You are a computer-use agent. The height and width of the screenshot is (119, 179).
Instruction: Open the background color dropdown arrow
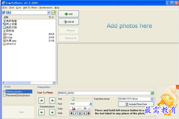pos(89,109)
